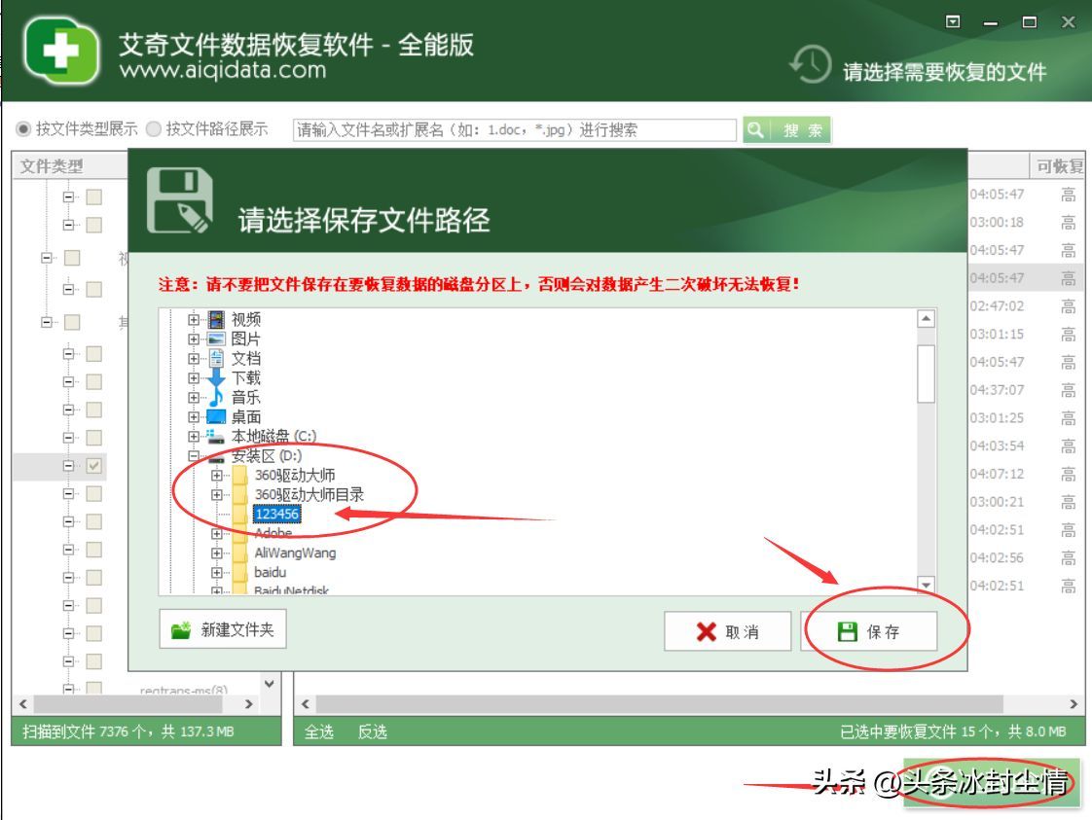The width and height of the screenshot is (1092, 820).
Task: Uncheck the checked file type checkbox
Action: [94, 466]
